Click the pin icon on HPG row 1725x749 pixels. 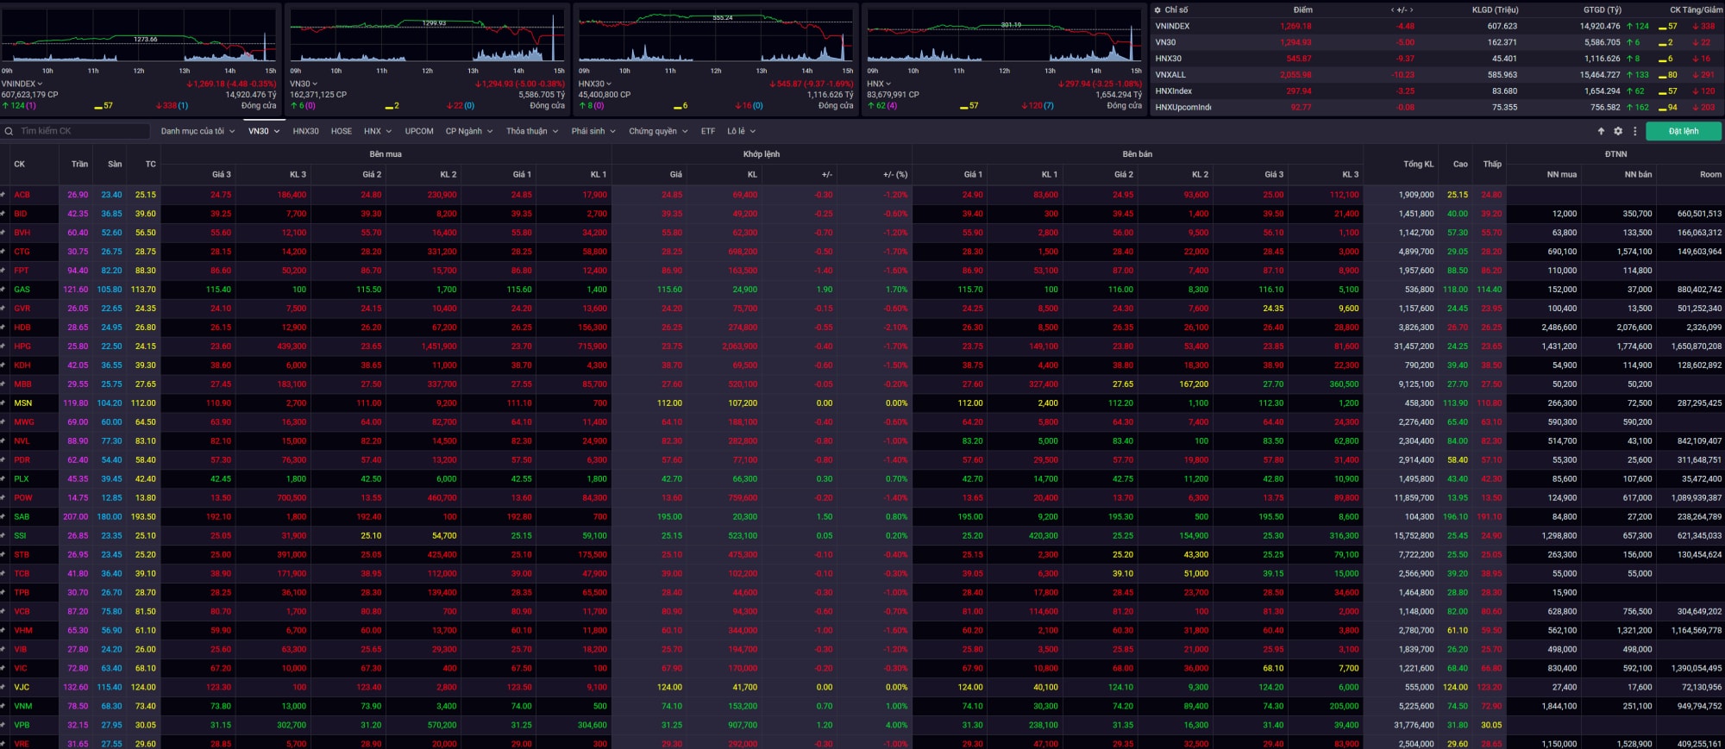[3, 346]
